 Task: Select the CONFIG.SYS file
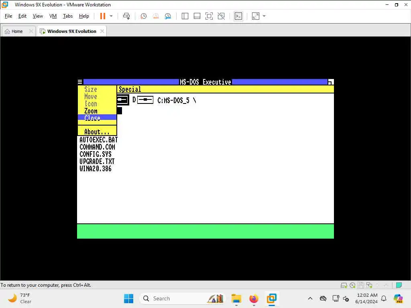click(96, 154)
